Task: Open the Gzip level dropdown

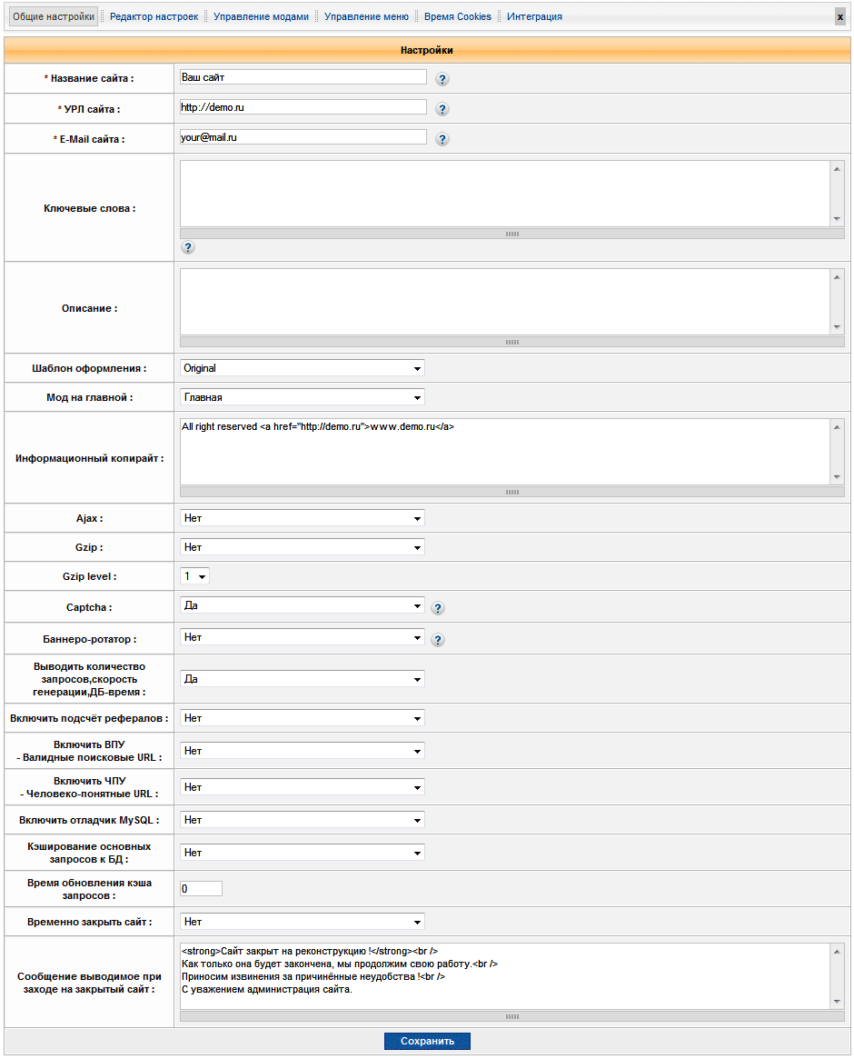Action: click(195, 576)
